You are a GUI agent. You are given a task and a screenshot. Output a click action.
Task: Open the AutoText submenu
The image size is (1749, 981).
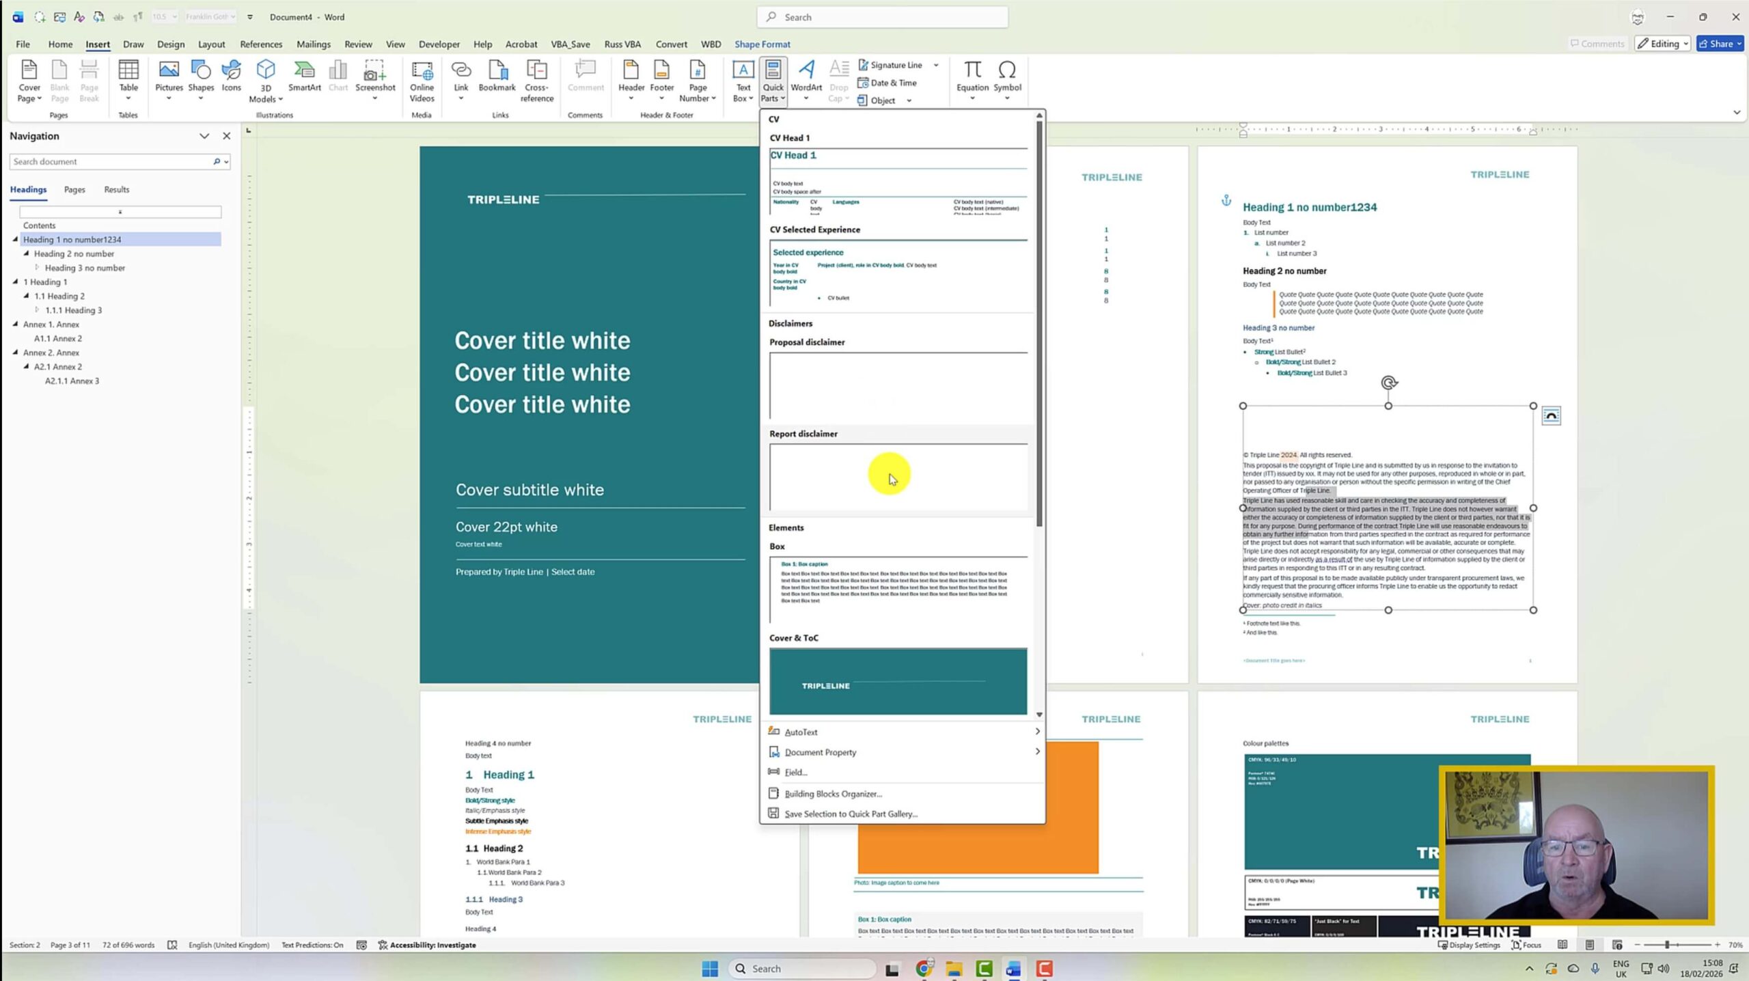(801, 732)
